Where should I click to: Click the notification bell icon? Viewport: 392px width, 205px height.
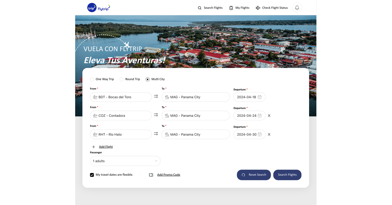pyautogui.click(x=297, y=7)
